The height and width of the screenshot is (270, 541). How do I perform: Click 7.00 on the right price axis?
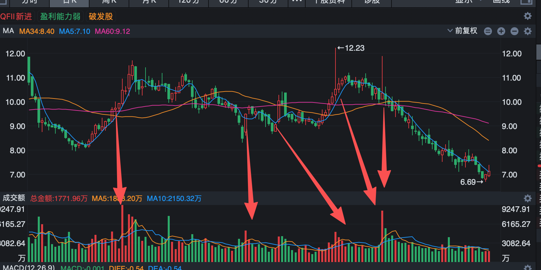coord(510,175)
